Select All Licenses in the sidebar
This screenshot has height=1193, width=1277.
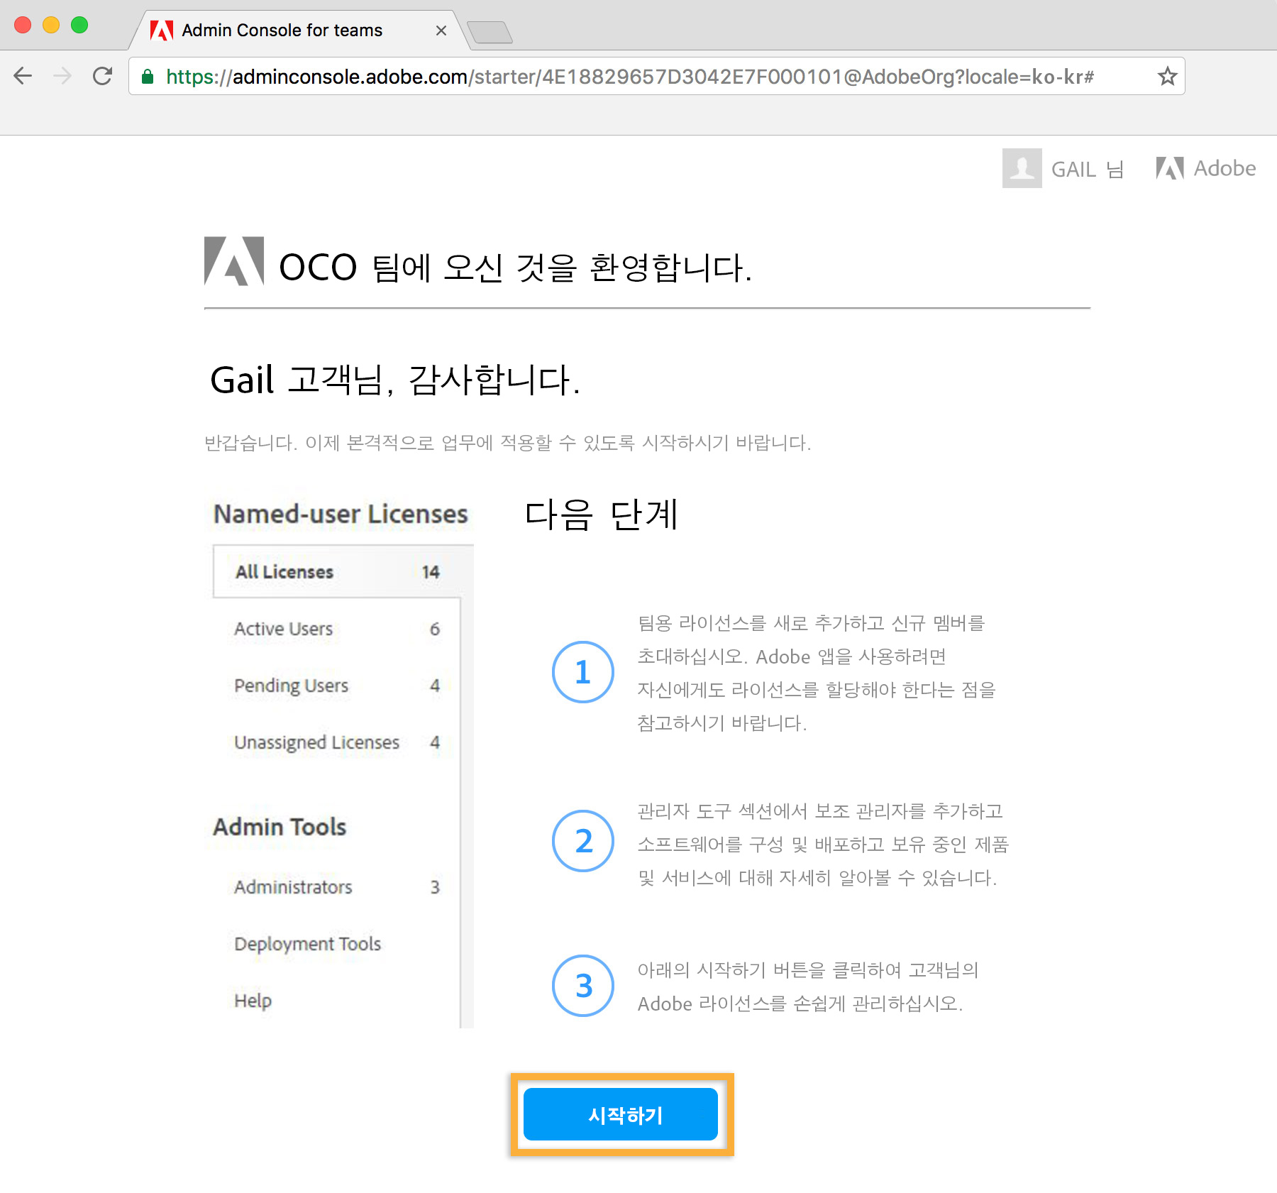[x=338, y=572]
